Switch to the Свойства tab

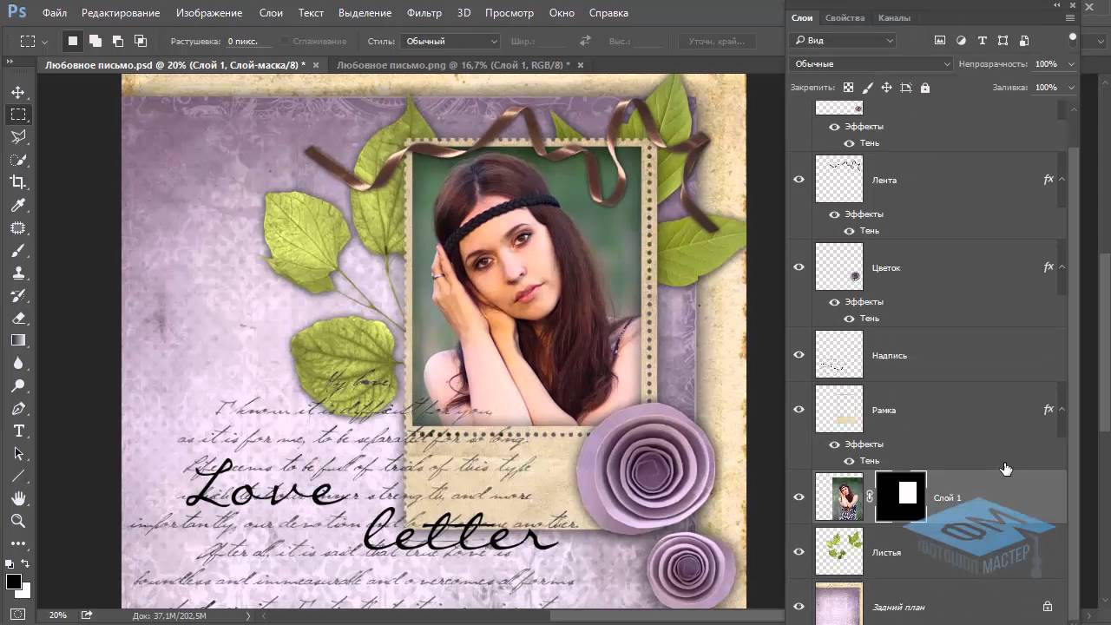[845, 17]
